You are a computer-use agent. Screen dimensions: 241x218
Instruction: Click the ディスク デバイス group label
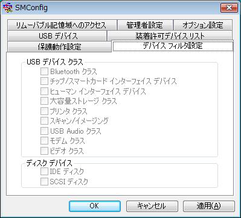pyautogui.click(x=50, y=163)
